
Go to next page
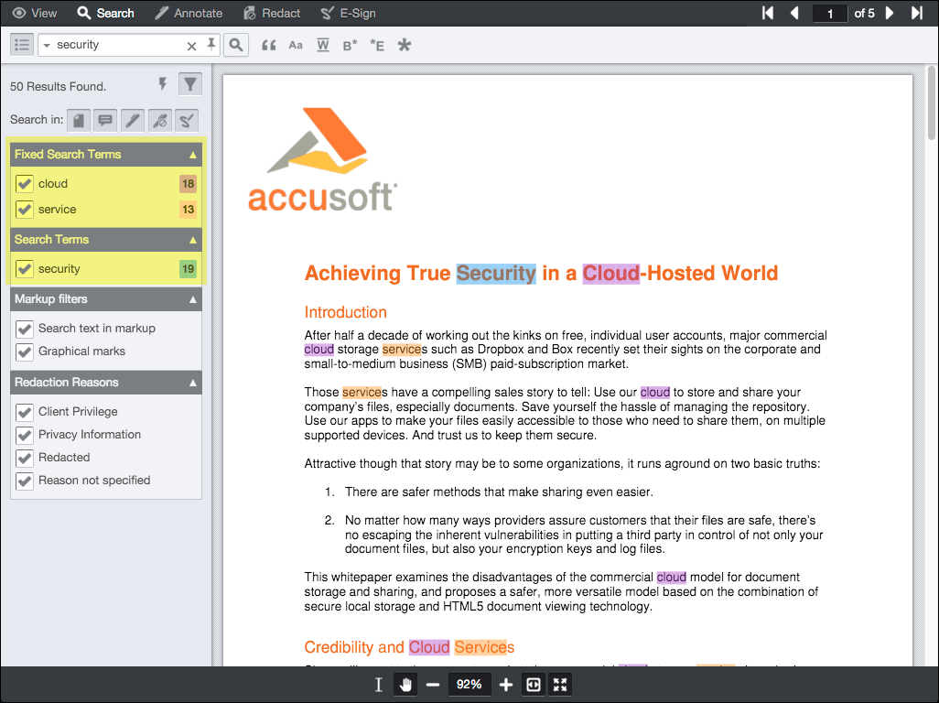(890, 13)
